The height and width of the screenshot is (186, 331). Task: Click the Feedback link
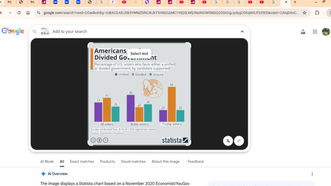pos(196,161)
